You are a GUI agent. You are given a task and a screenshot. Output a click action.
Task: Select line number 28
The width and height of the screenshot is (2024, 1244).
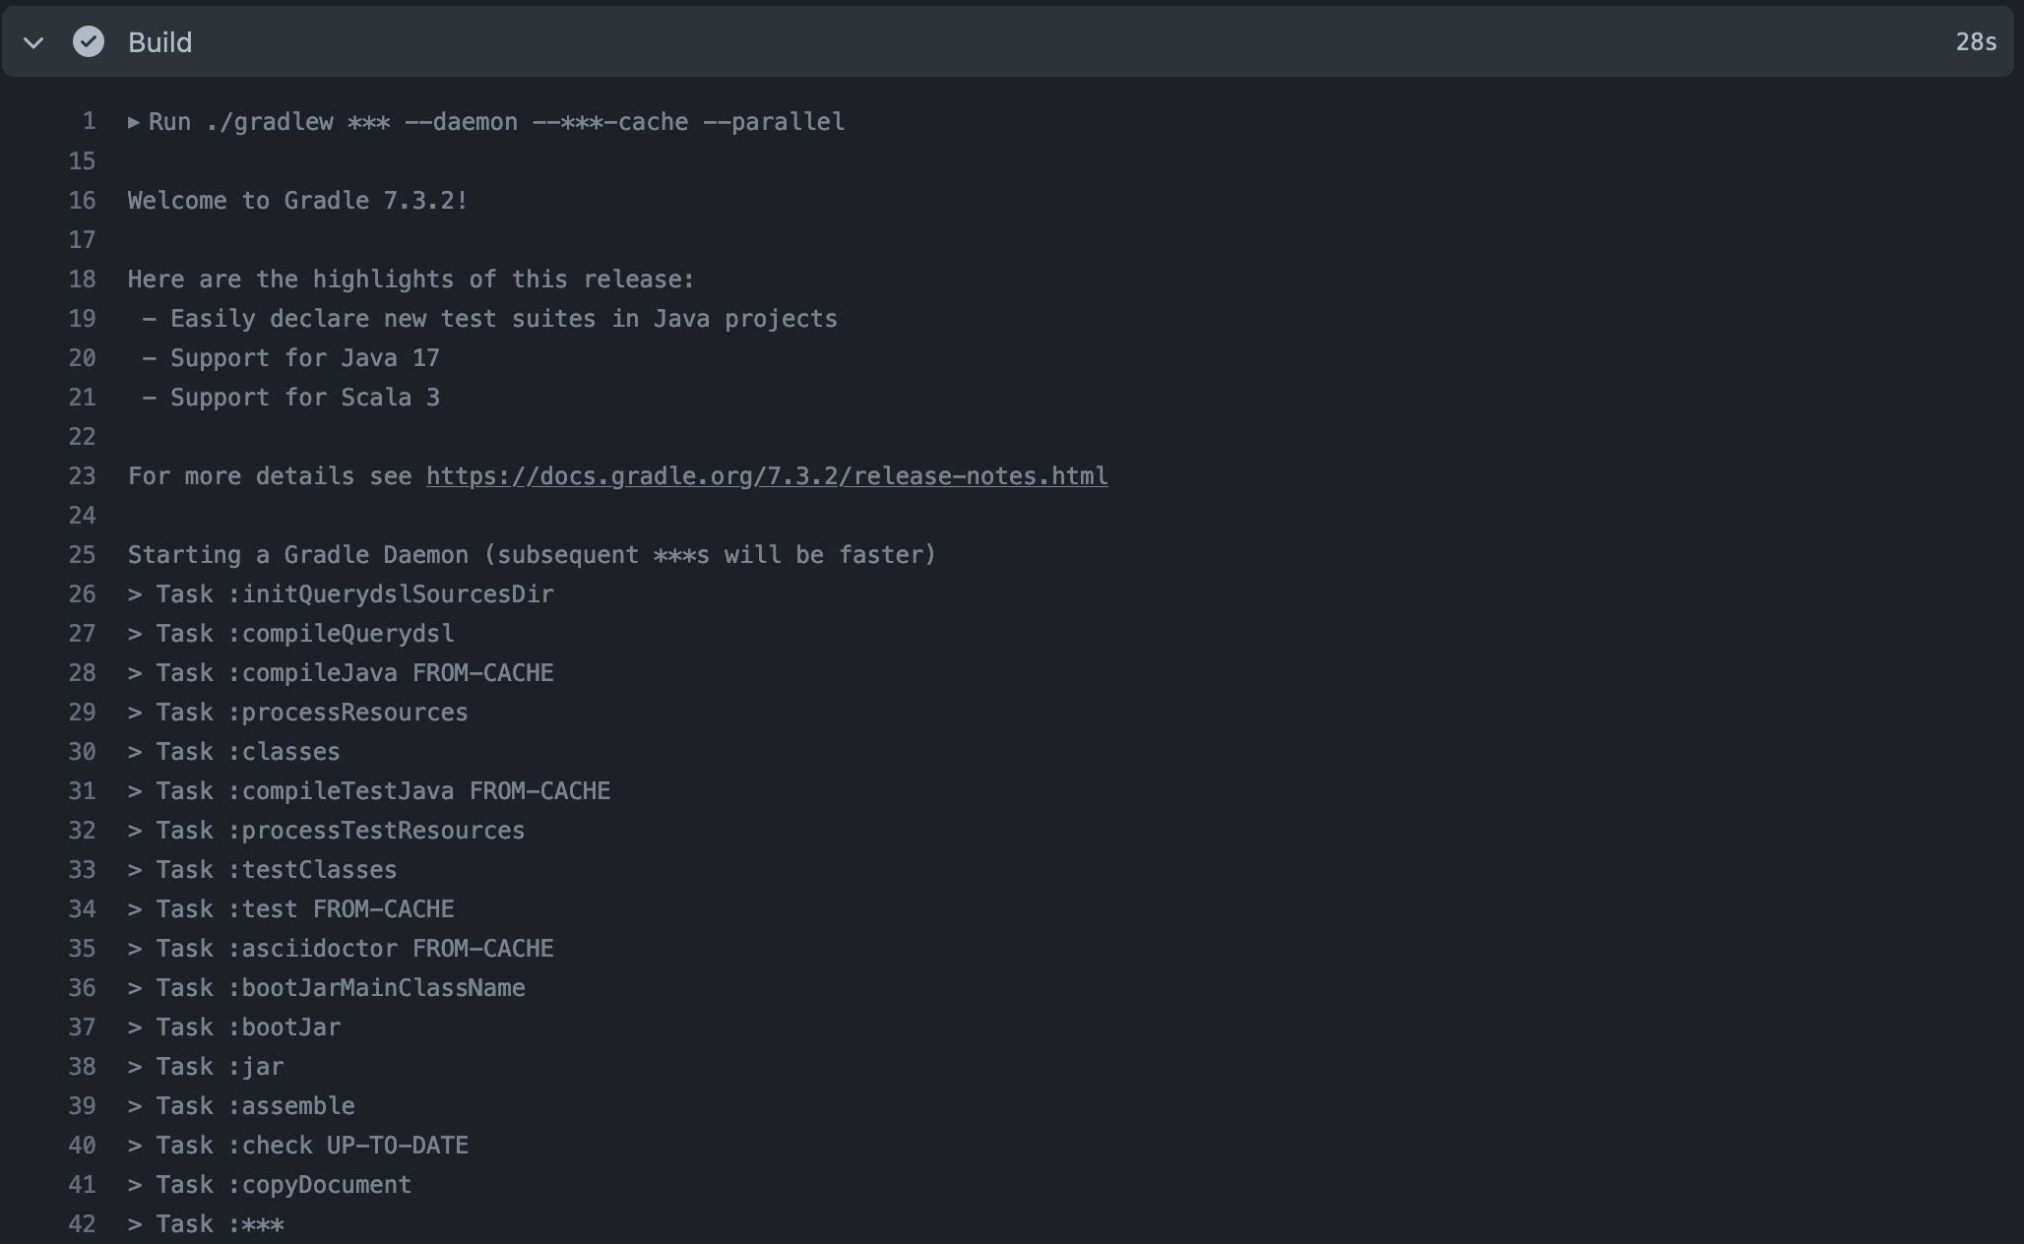(x=82, y=673)
